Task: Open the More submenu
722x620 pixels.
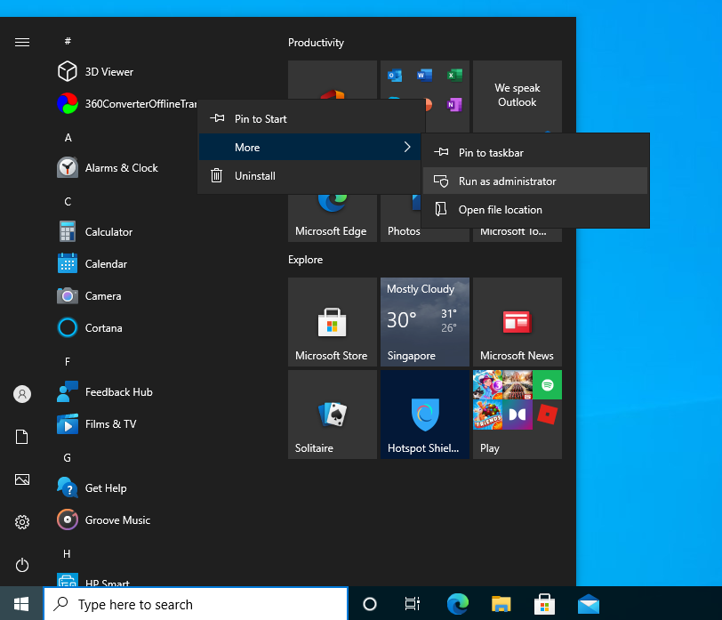Action: (x=310, y=148)
